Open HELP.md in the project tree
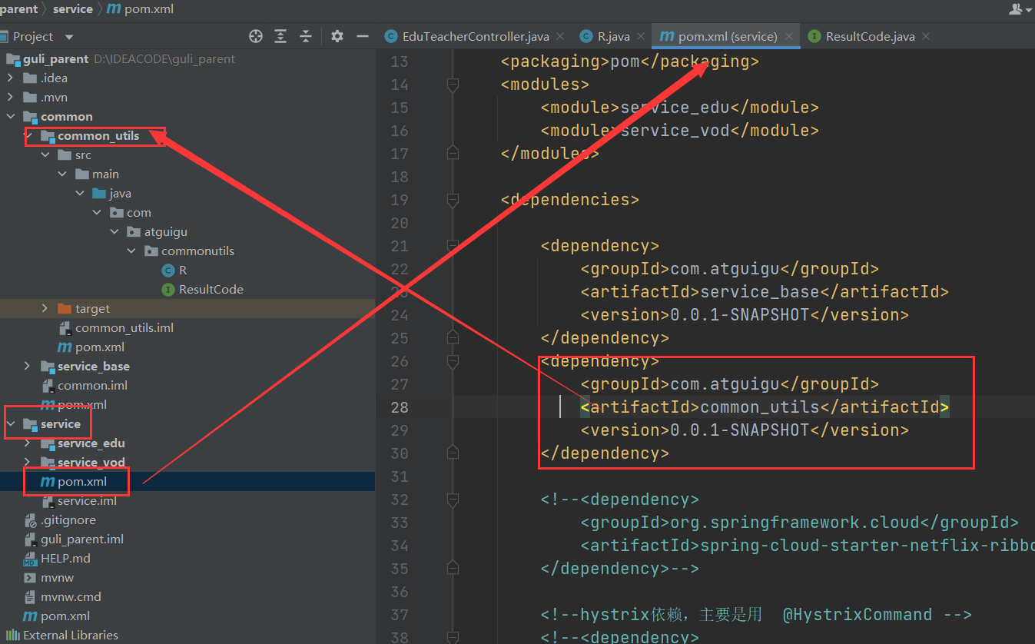This screenshot has height=644, width=1035. point(65,559)
